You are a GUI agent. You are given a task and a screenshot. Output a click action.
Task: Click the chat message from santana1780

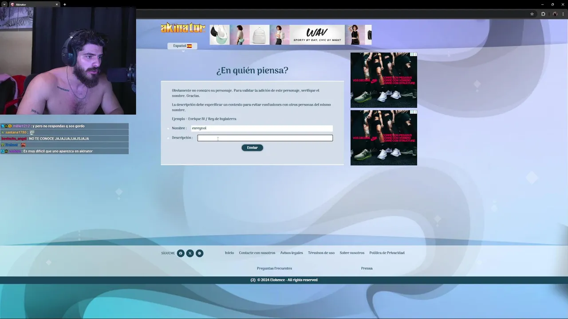coord(64,132)
